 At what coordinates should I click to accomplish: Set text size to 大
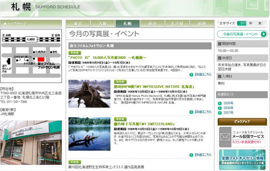(x=260, y=23)
